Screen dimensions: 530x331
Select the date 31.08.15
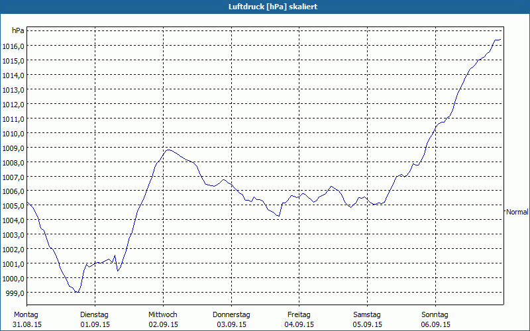coord(27,324)
